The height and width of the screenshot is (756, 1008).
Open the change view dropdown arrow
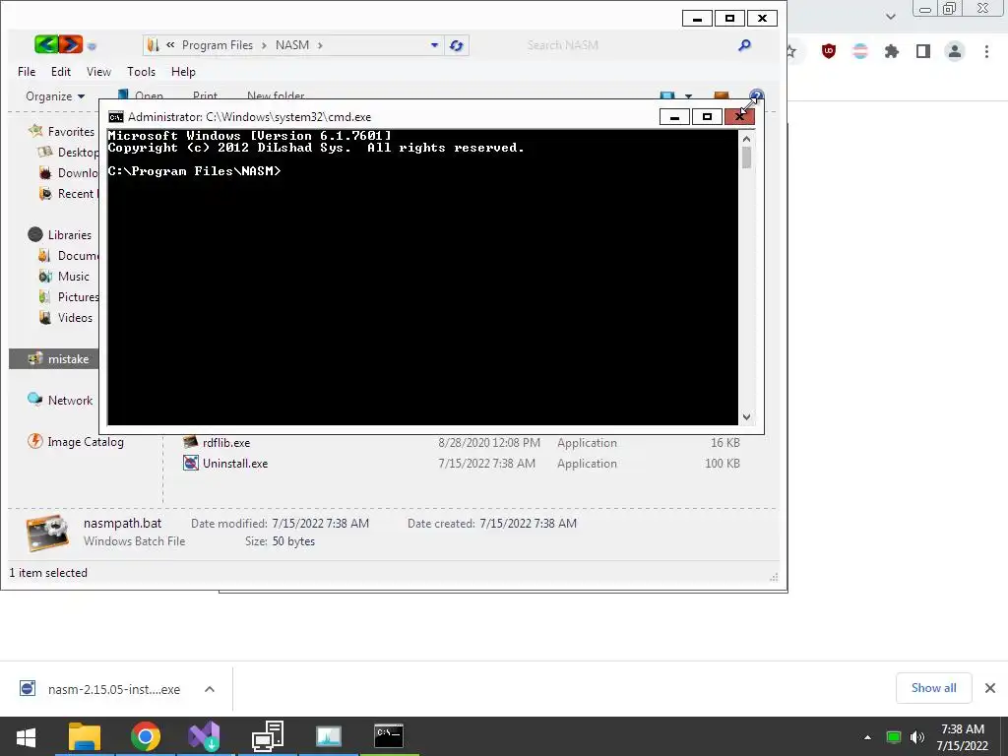[x=688, y=96]
